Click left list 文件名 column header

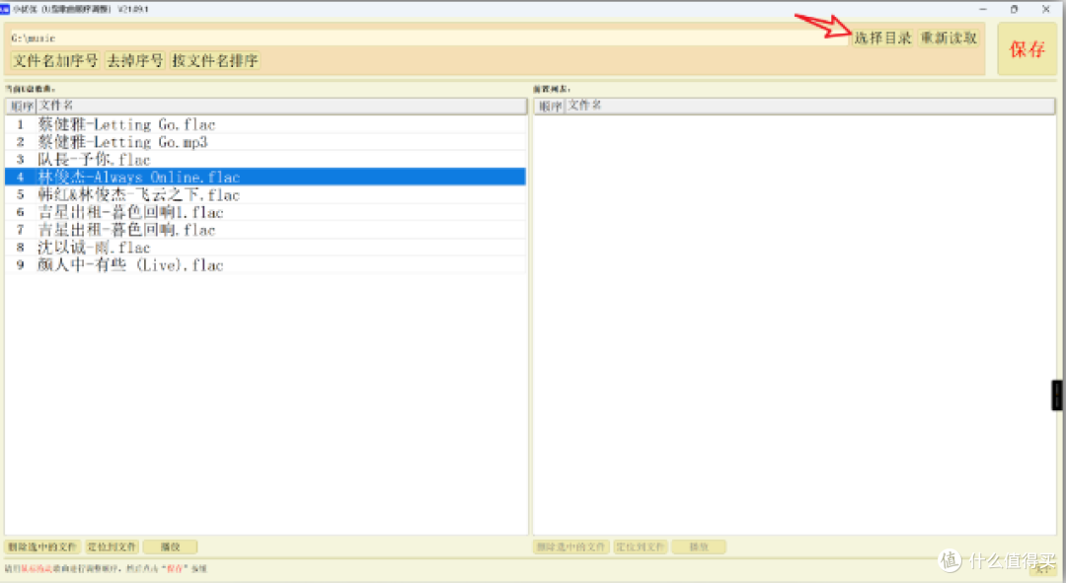[280, 106]
